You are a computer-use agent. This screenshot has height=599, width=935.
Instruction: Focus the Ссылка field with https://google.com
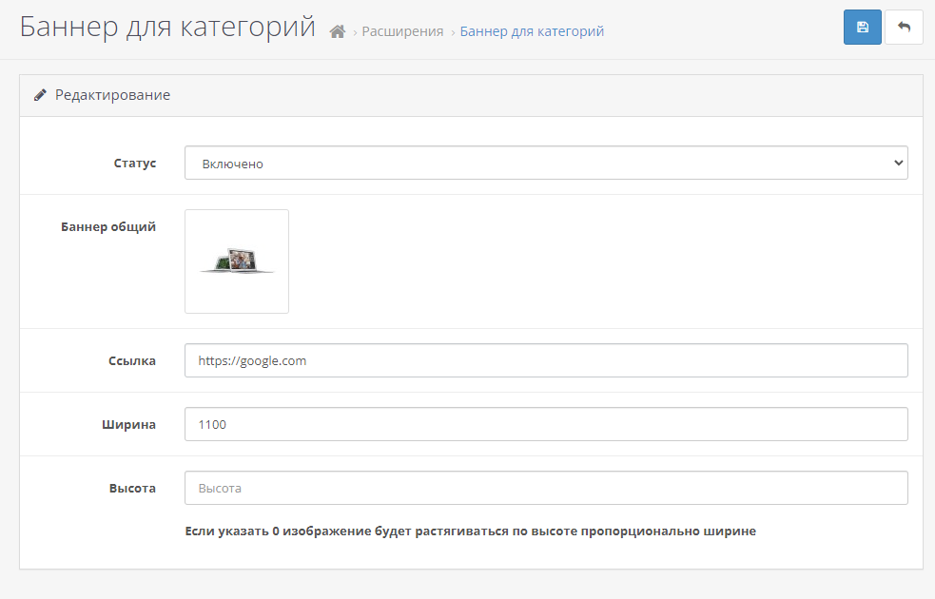pyautogui.click(x=546, y=360)
